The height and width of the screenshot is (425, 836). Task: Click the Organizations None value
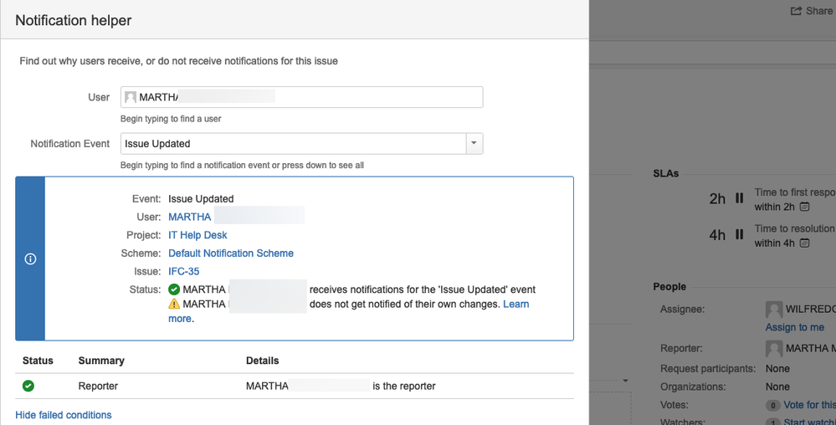[x=777, y=387]
